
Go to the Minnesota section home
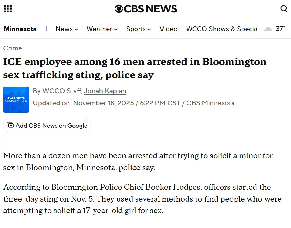(x=20, y=29)
